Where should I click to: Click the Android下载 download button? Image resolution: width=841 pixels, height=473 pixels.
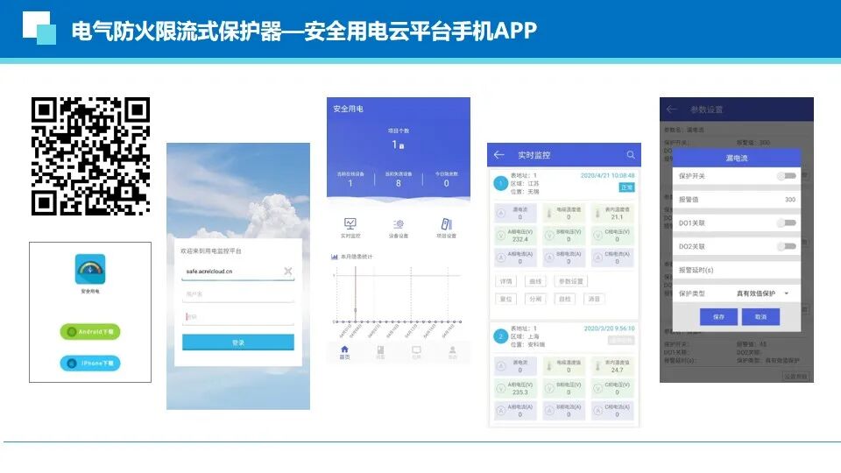pyautogui.click(x=90, y=332)
